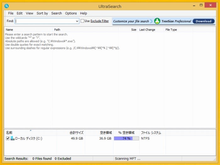The image size is (220, 165).
Task: Open the Options menu
Action: [71, 13]
